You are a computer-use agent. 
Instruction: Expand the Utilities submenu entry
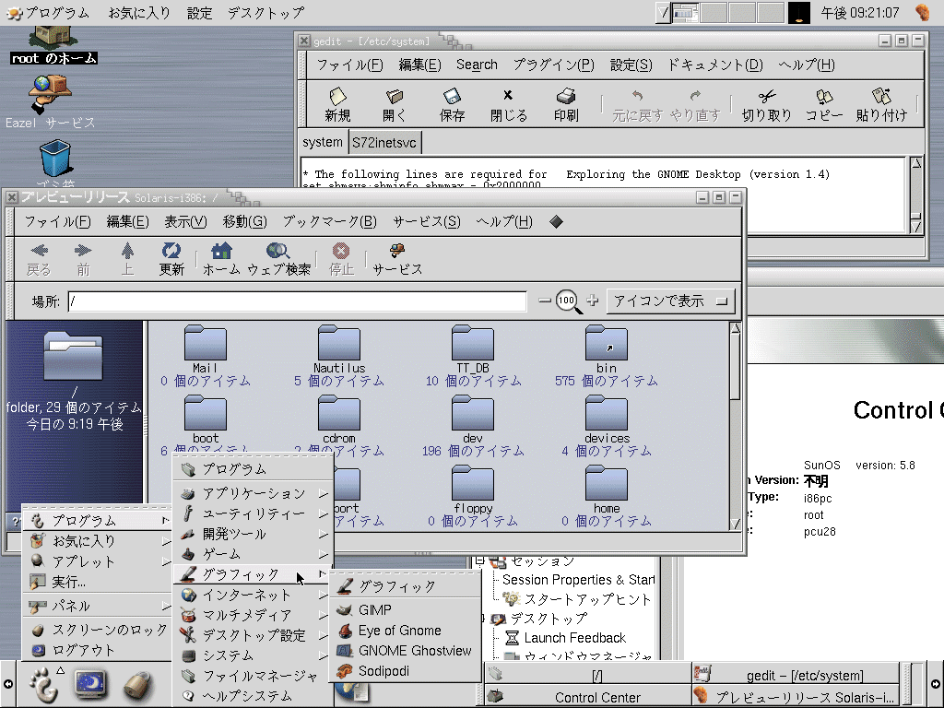click(x=254, y=513)
